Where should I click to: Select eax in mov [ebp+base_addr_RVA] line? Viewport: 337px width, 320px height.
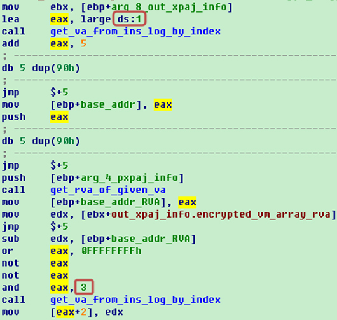(187, 202)
